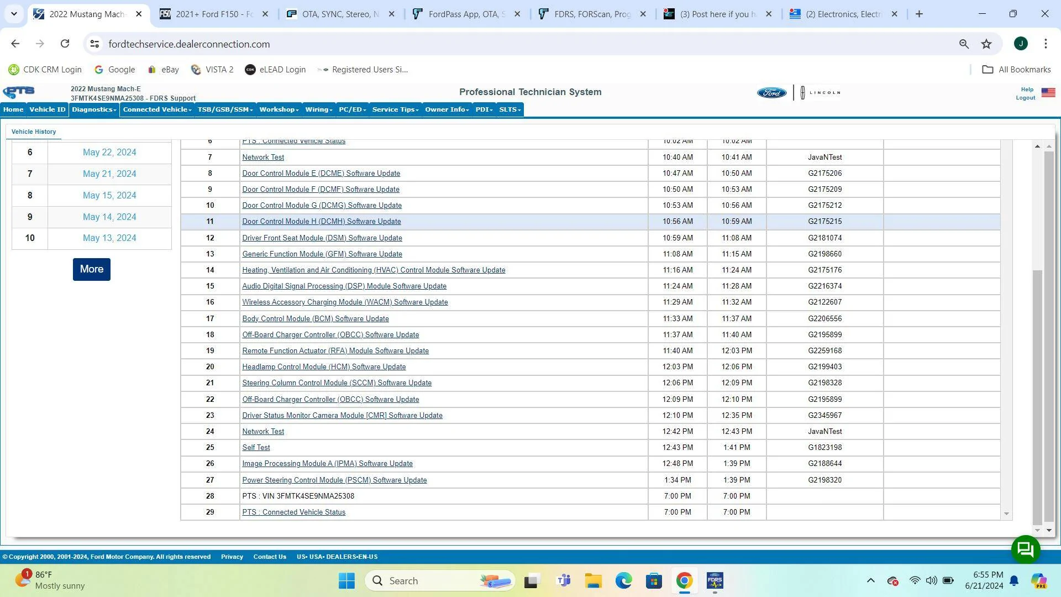
Task: Click the More button under dates
Action: pyautogui.click(x=92, y=269)
